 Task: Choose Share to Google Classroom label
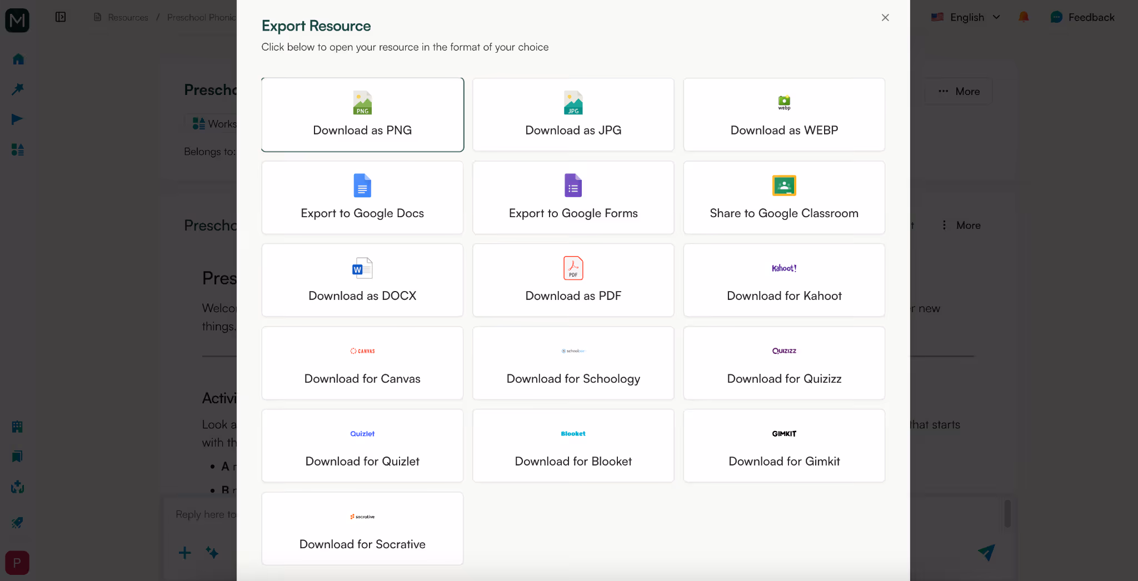click(784, 213)
